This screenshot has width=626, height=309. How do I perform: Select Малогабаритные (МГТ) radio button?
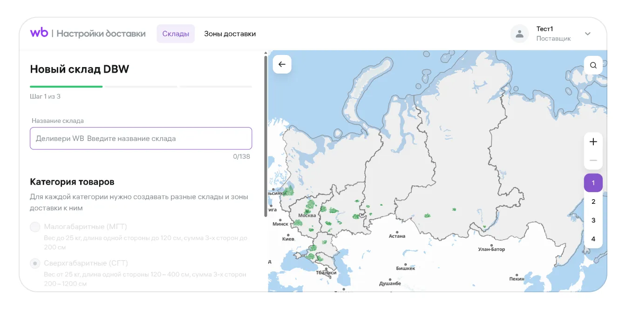click(x=35, y=227)
